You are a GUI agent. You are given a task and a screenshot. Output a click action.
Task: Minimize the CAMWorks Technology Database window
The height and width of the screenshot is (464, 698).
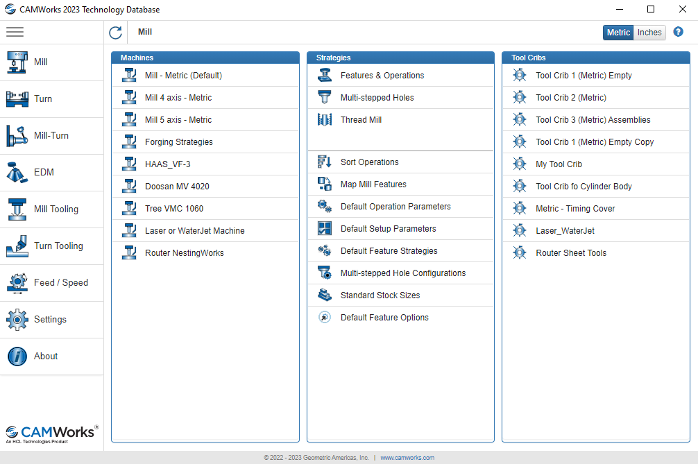[619, 9]
